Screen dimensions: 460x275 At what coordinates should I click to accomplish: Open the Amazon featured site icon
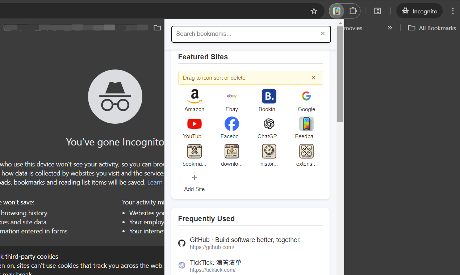(x=195, y=96)
